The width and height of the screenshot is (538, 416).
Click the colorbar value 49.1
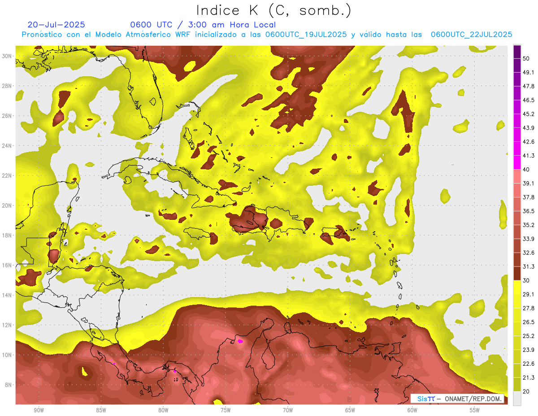click(x=528, y=72)
